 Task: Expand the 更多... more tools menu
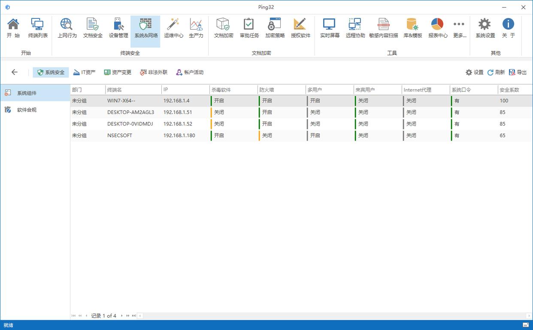[459, 28]
